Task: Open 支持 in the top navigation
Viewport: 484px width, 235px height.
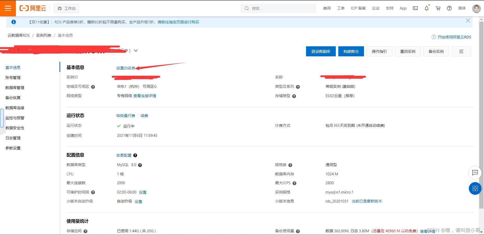Action: click(x=389, y=8)
